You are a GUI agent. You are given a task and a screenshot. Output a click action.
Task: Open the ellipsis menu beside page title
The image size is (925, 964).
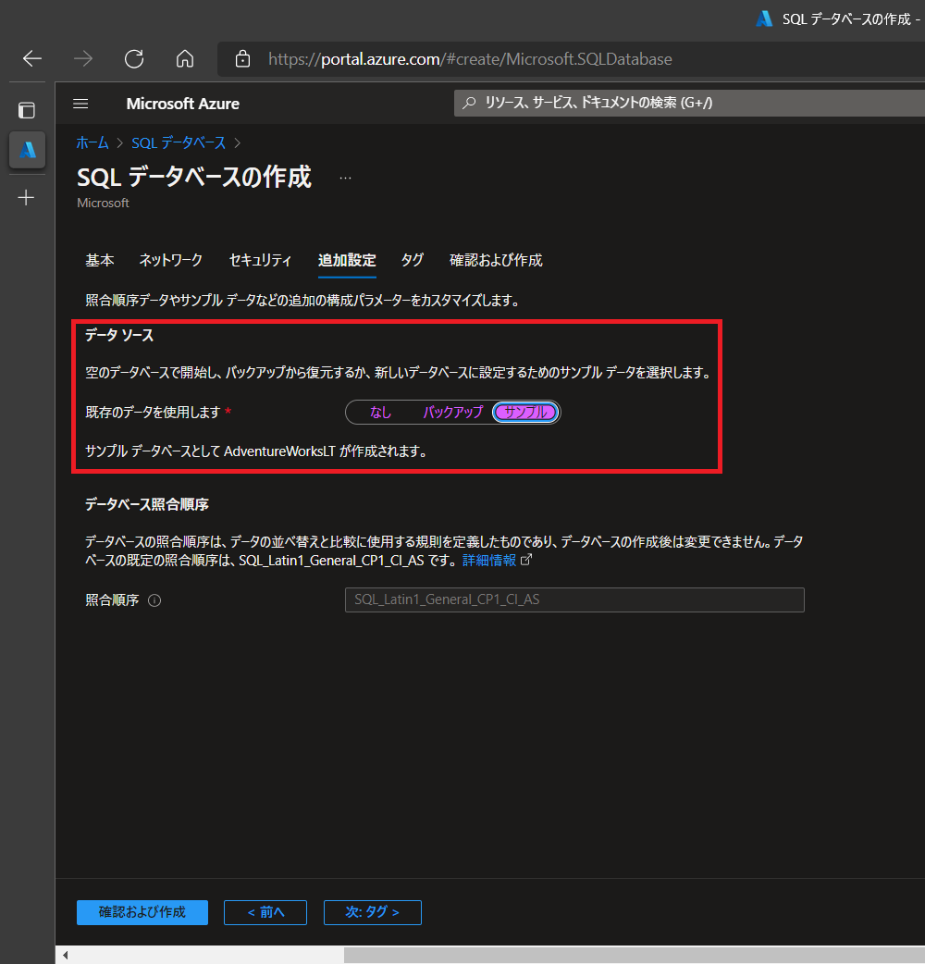(x=345, y=179)
